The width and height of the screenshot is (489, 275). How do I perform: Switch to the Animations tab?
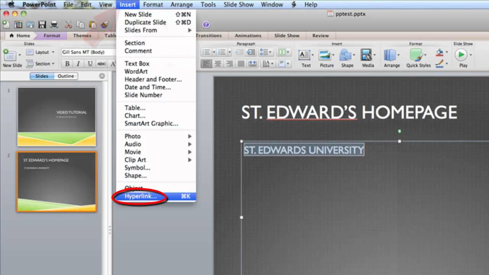[248, 36]
